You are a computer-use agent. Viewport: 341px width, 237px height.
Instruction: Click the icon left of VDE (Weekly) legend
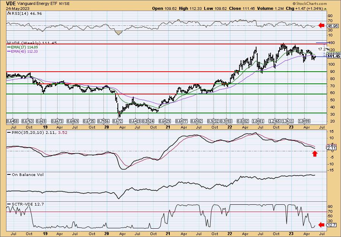click(8, 43)
